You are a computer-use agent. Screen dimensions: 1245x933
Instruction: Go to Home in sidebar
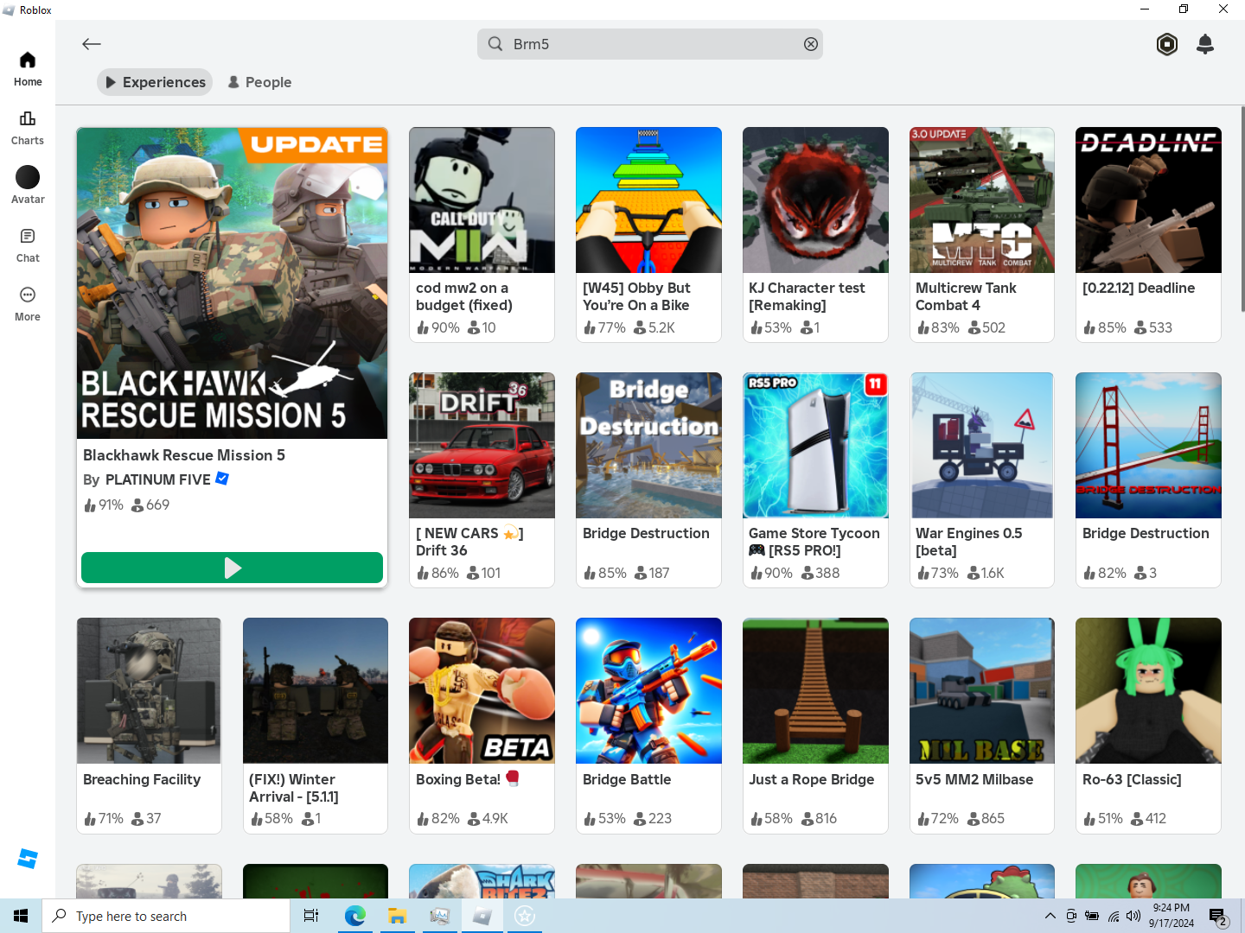pyautogui.click(x=28, y=69)
